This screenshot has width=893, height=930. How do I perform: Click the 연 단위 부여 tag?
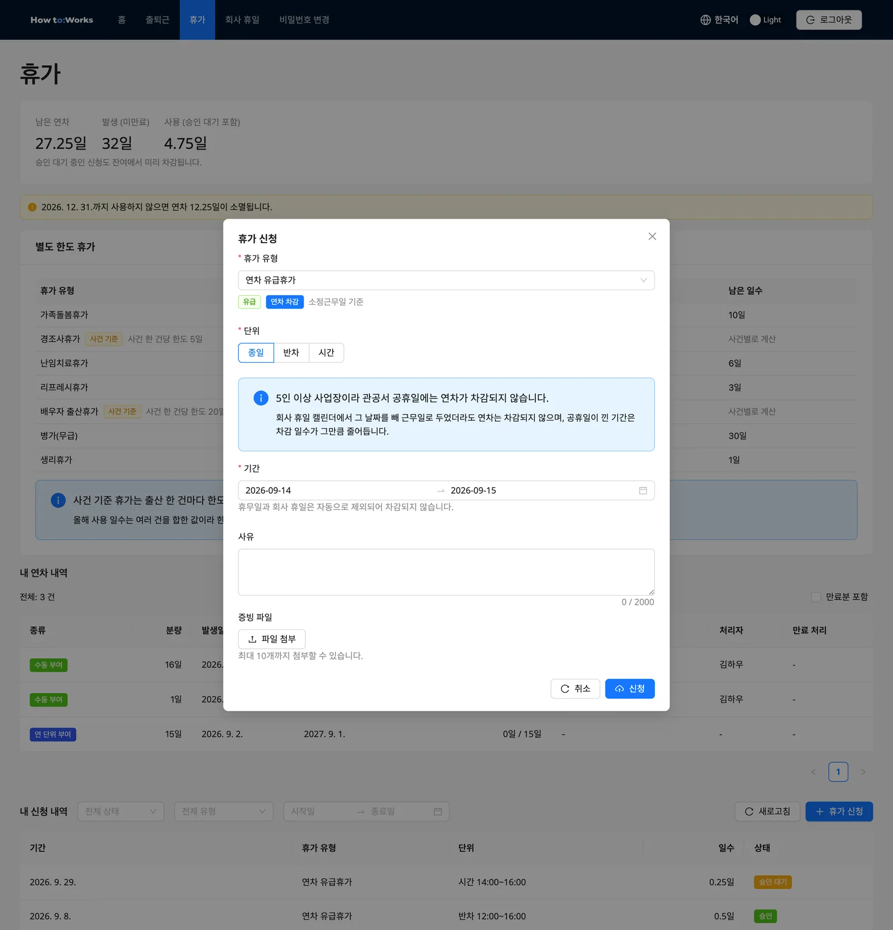(53, 735)
